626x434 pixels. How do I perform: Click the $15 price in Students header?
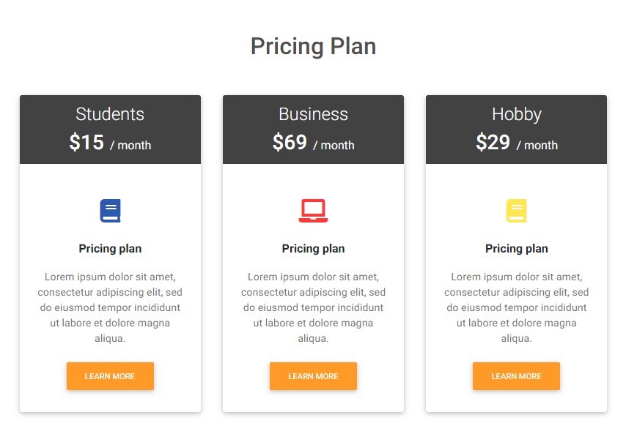click(x=86, y=142)
